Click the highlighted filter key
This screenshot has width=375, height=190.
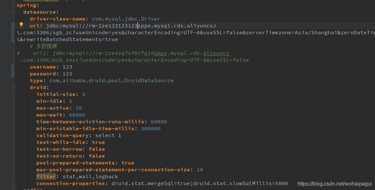pos(46,177)
